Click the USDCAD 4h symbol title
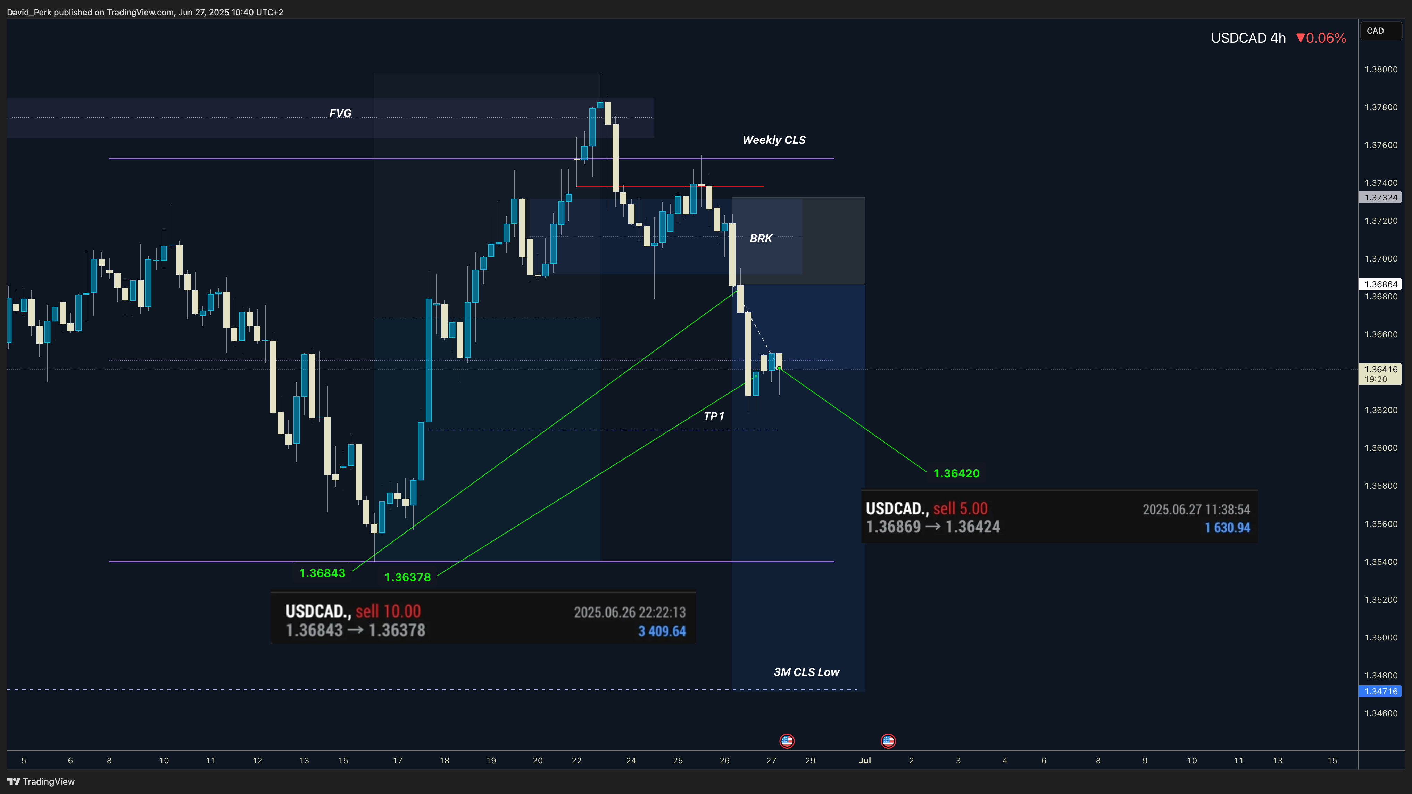Image resolution: width=1412 pixels, height=794 pixels. [1248, 38]
